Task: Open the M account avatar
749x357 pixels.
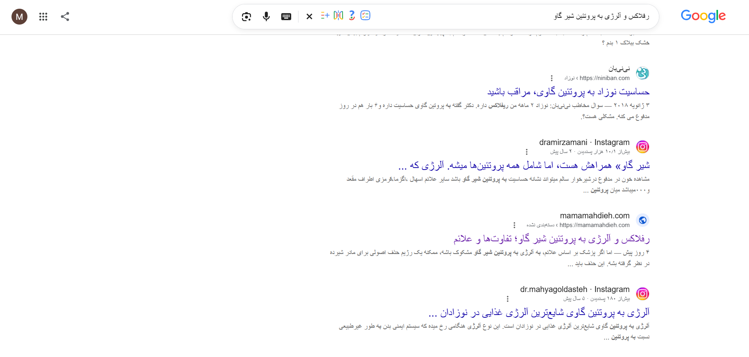Action: click(x=19, y=17)
